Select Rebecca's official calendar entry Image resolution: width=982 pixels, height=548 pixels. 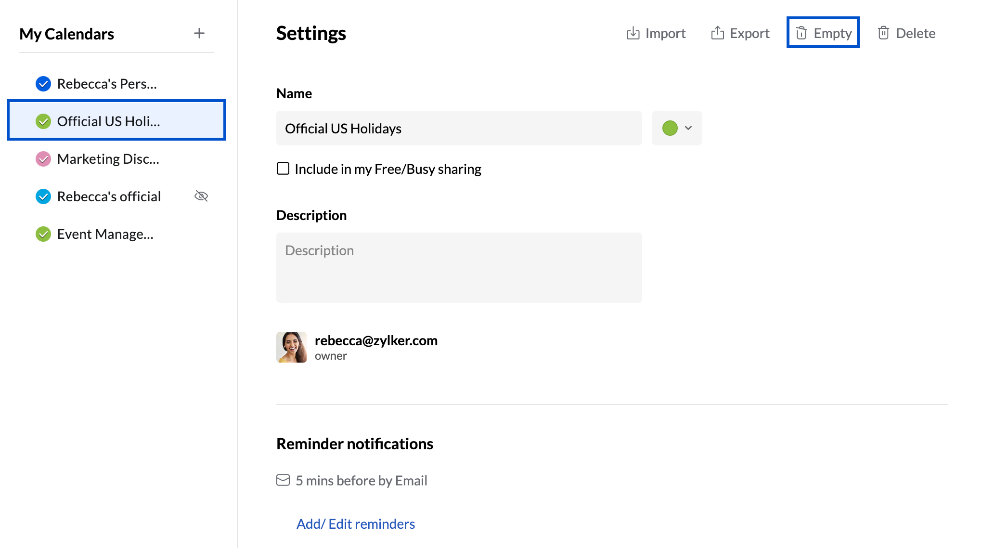pos(109,196)
